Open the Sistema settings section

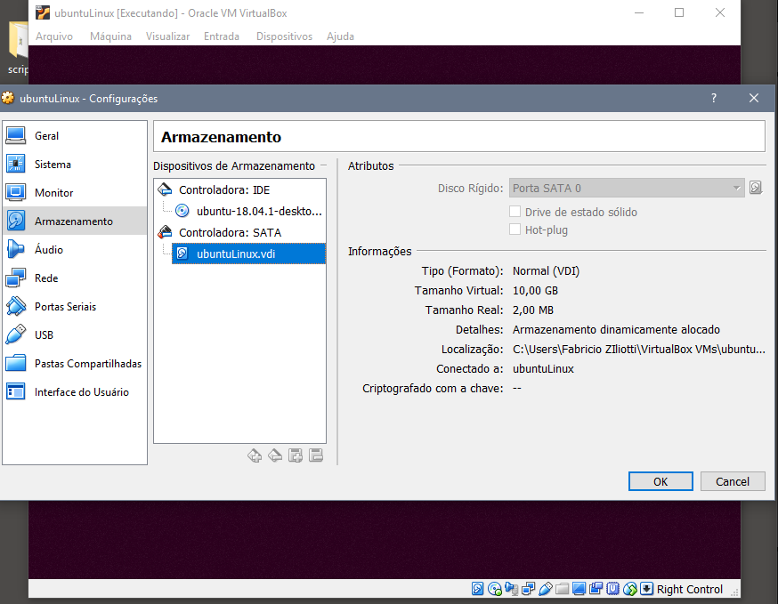point(75,165)
